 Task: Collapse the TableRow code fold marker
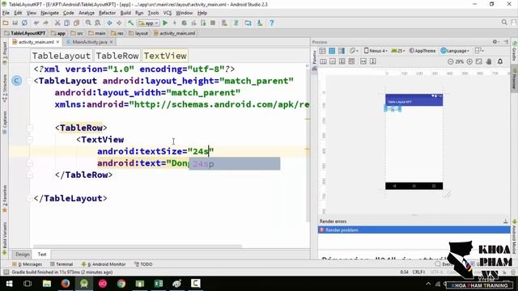coord(30,128)
